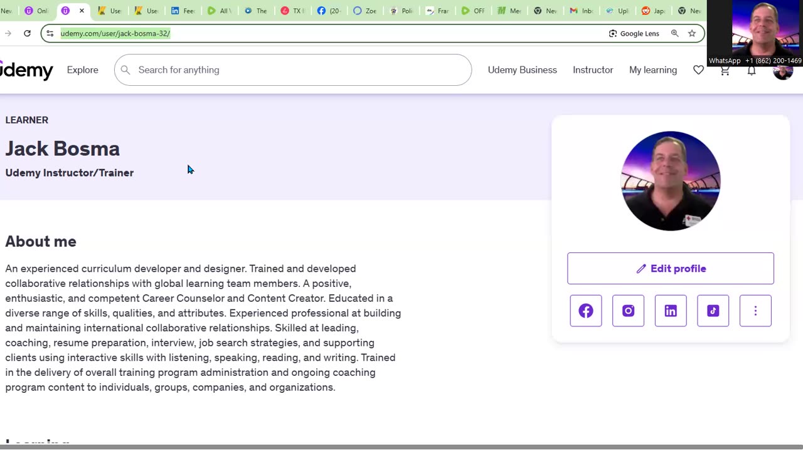The width and height of the screenshot is (803, 451).
Task: Select the URL udemy.com/user/jack-bosma-32/ in address bar
Action: coord(115,33)
